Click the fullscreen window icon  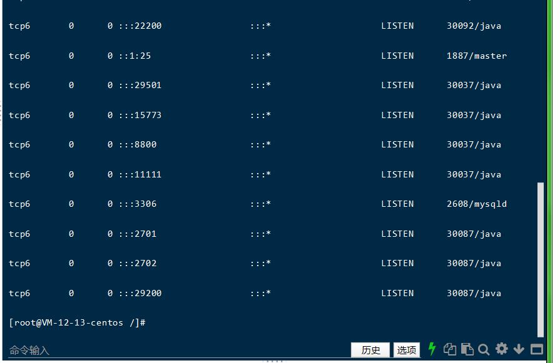pos(537,349)
